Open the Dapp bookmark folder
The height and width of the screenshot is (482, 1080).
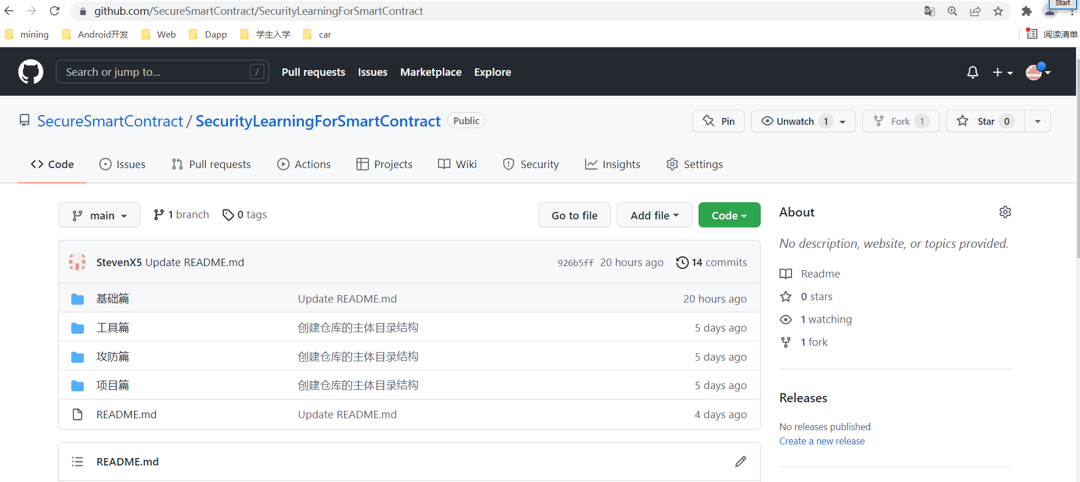pos(208,34)
